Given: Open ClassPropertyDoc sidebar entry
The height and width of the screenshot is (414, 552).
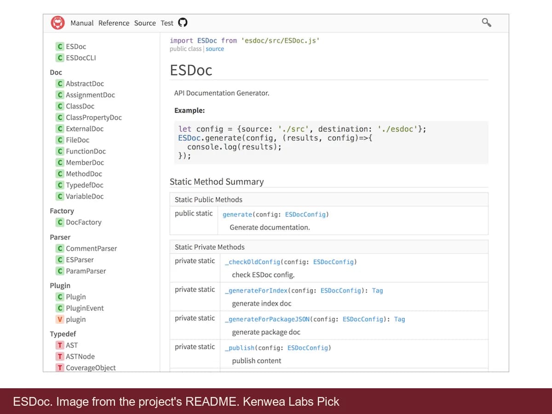Looking at the screenshot, I should [x=94, y=117].
